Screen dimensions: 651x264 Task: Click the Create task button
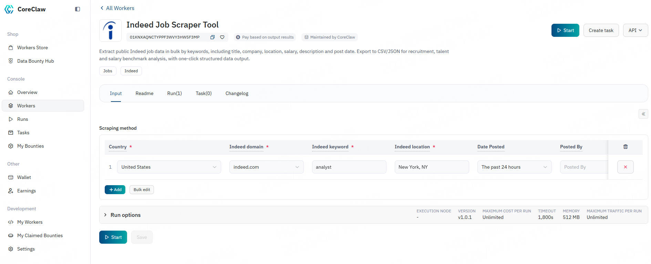tap(601, 30)
